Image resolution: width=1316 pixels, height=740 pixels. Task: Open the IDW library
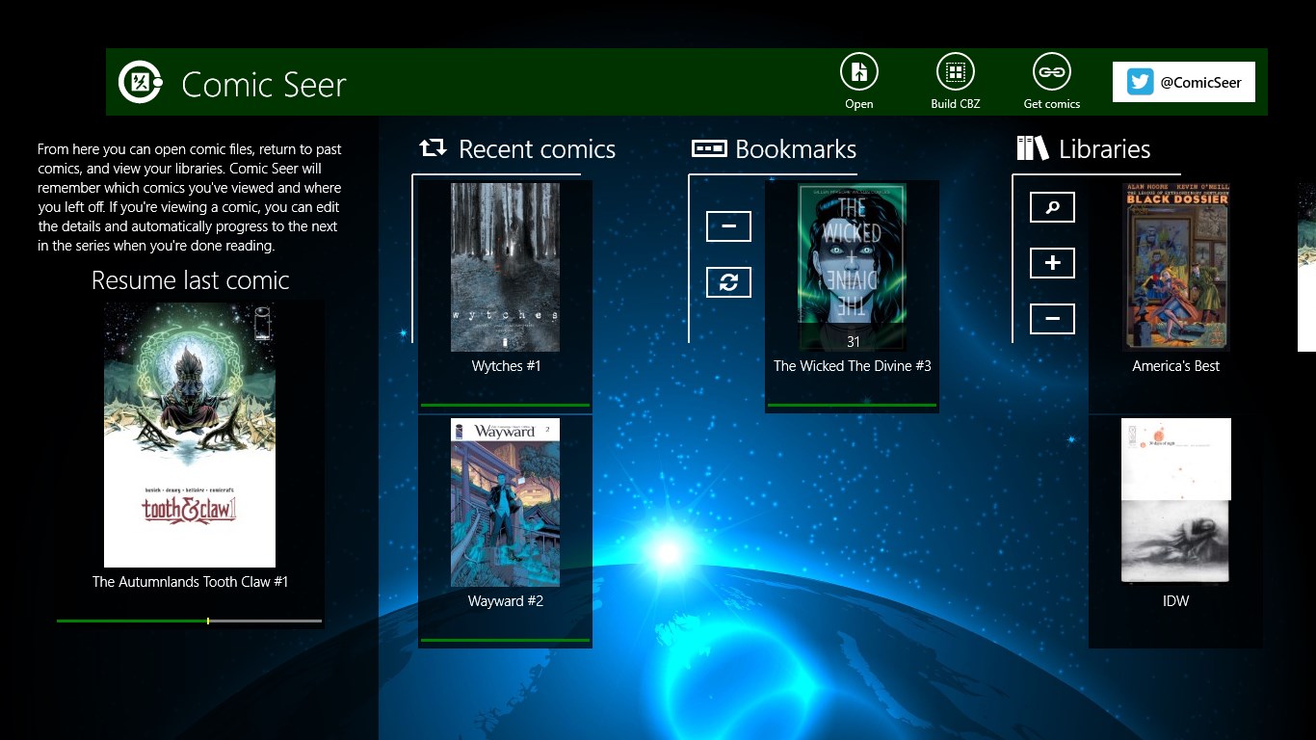click(x=1175, y=501)
